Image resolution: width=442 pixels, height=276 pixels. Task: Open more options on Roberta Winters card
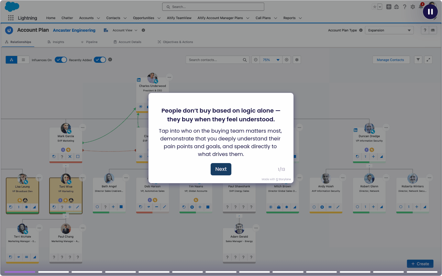coord(429,178)
